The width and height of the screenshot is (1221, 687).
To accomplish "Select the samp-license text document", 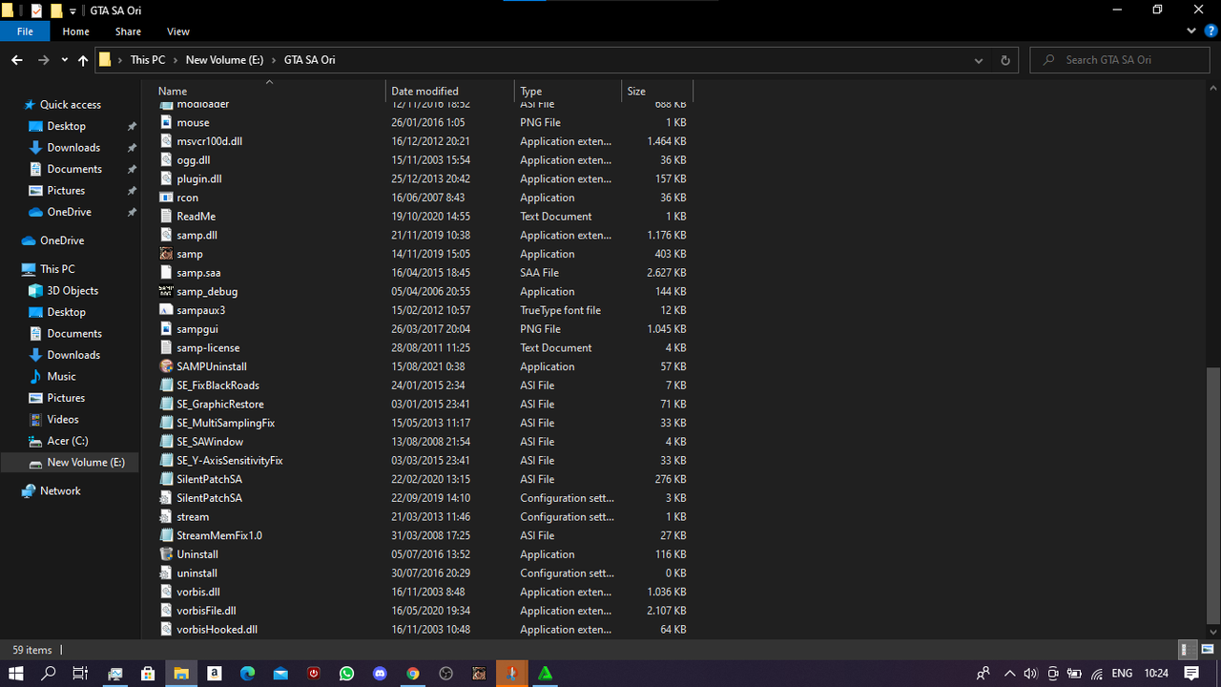I will coord(208,348).
